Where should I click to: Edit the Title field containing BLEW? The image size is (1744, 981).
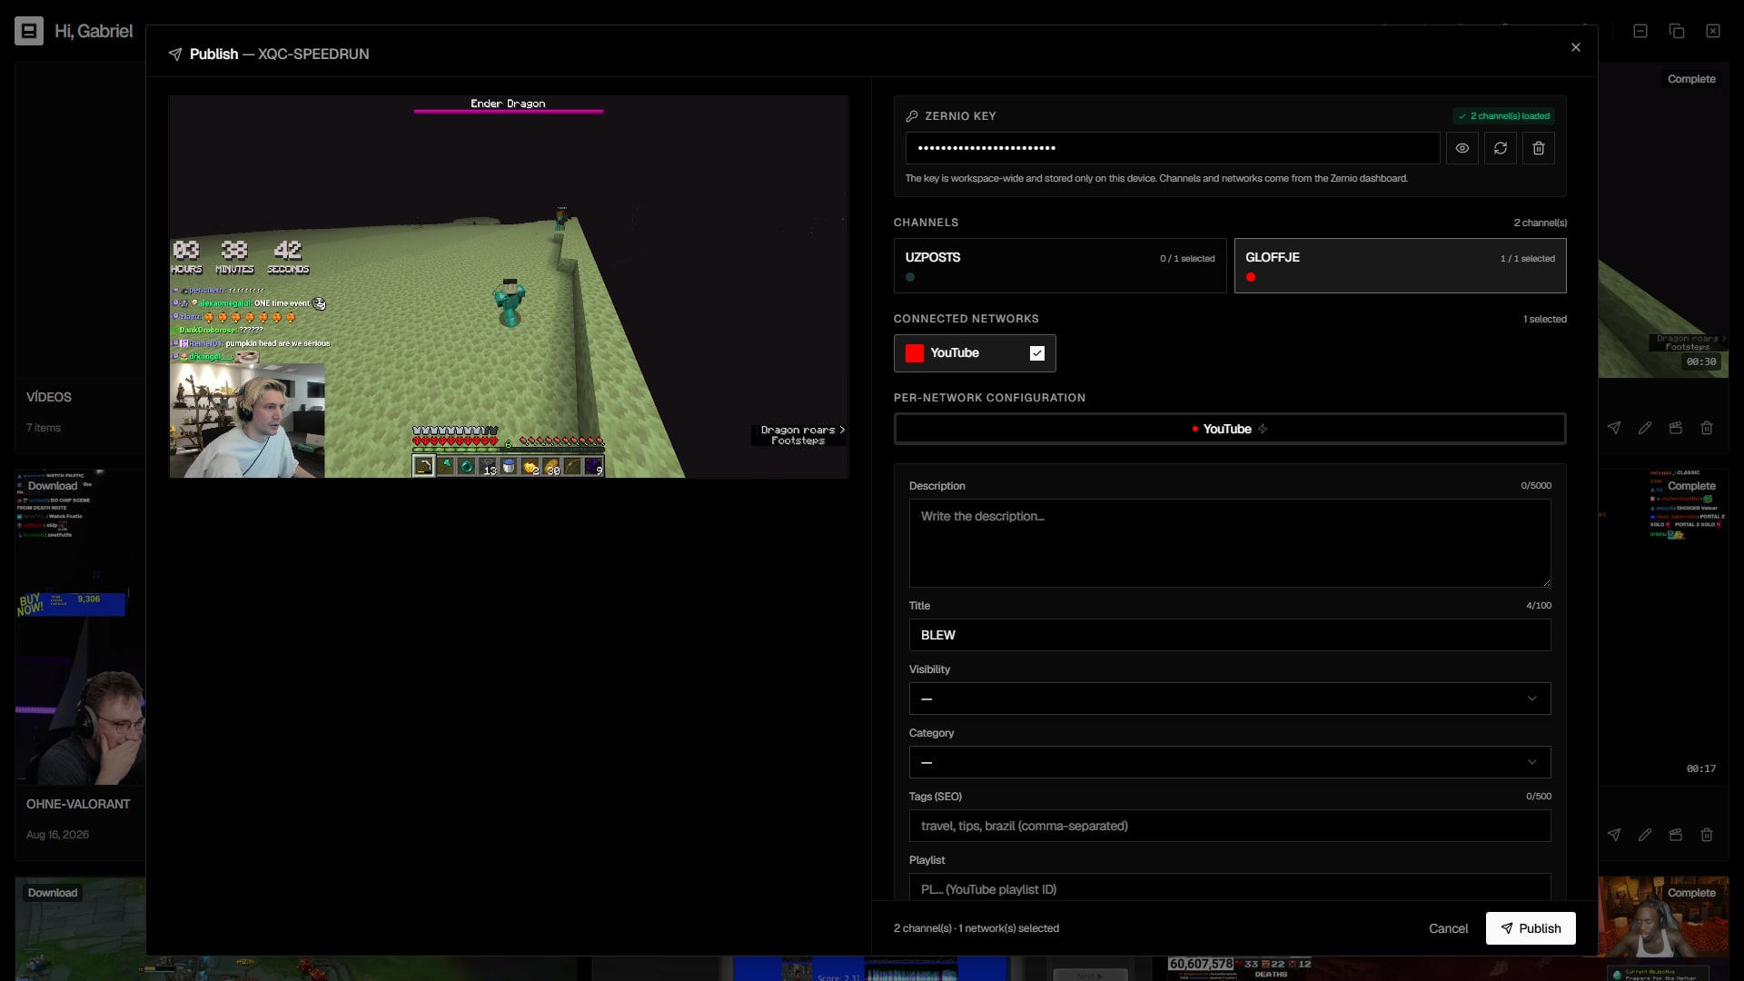pyautogui.click(x=1230, y=635)
